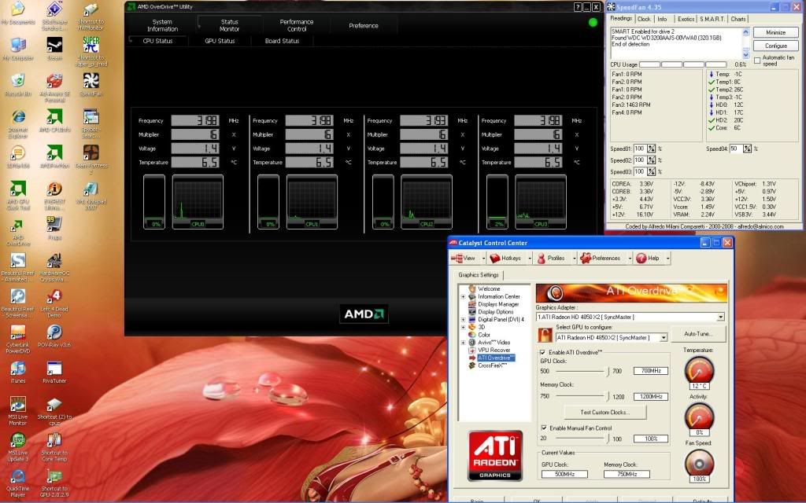Launch the Team Fortress 2 shortcut

point(91,158)
